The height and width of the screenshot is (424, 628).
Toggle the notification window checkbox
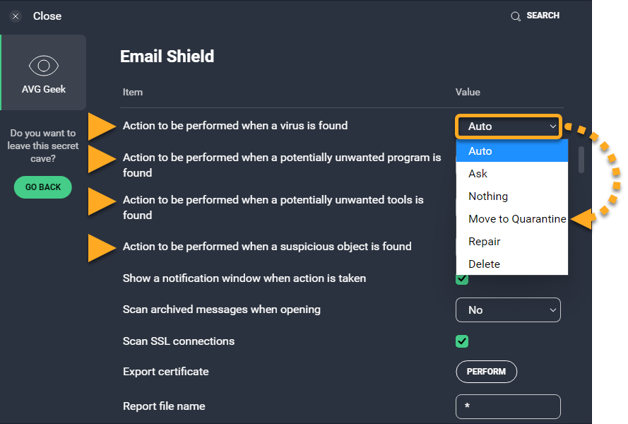(462, 280)
